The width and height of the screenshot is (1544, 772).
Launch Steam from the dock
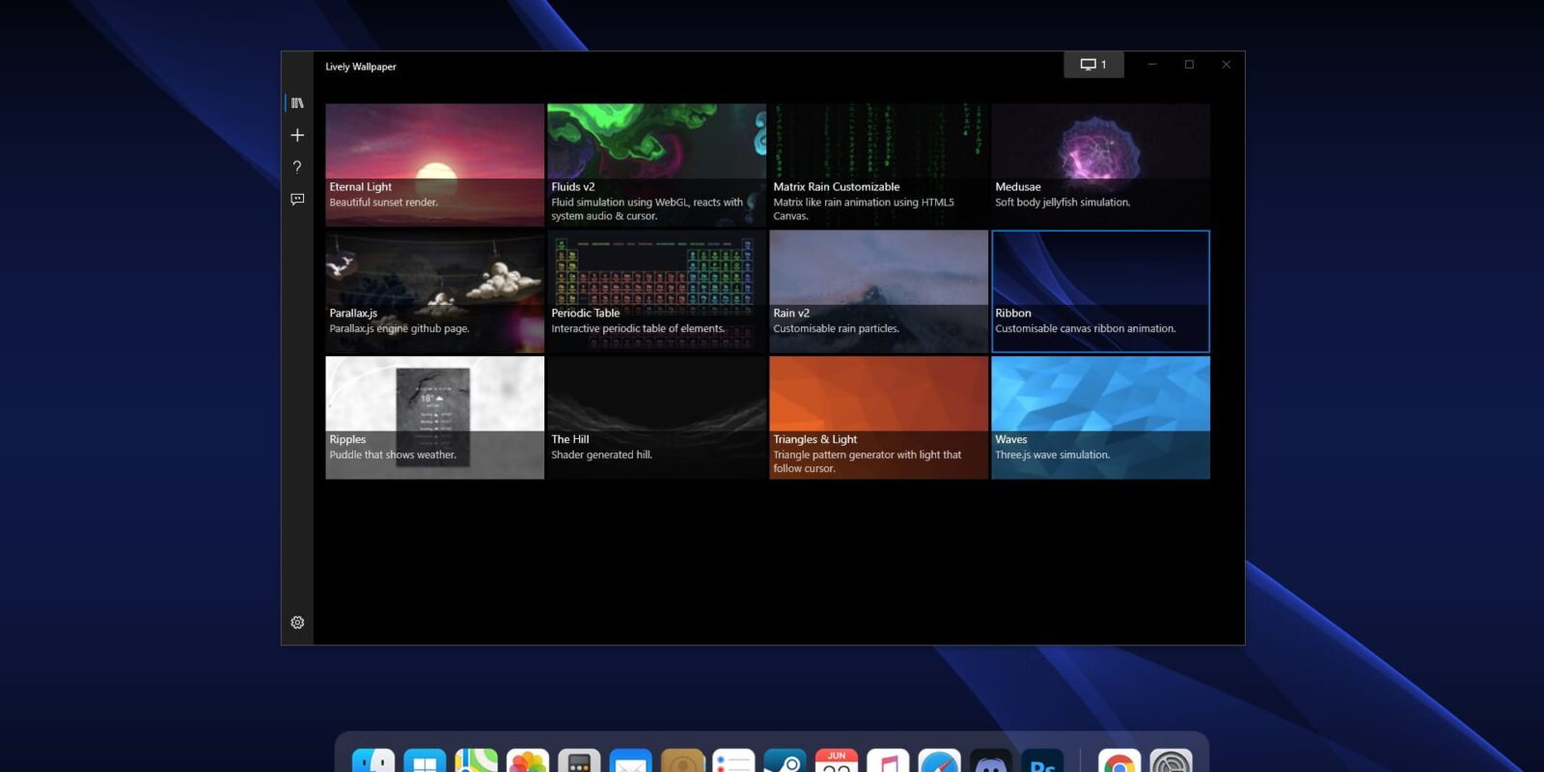click(x=785, y=762)
